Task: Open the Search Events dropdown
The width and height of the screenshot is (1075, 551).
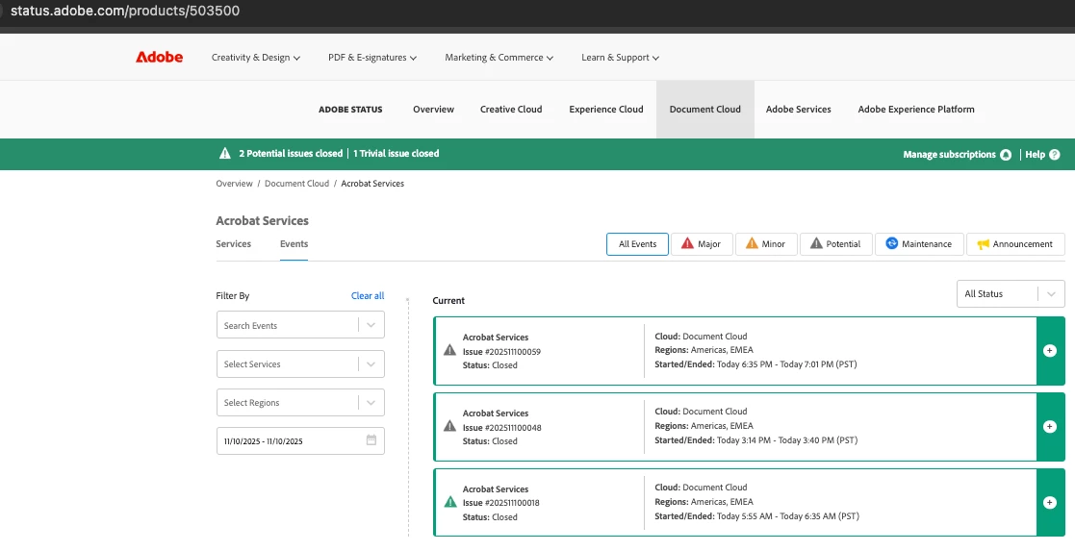Action: [300, 325]
